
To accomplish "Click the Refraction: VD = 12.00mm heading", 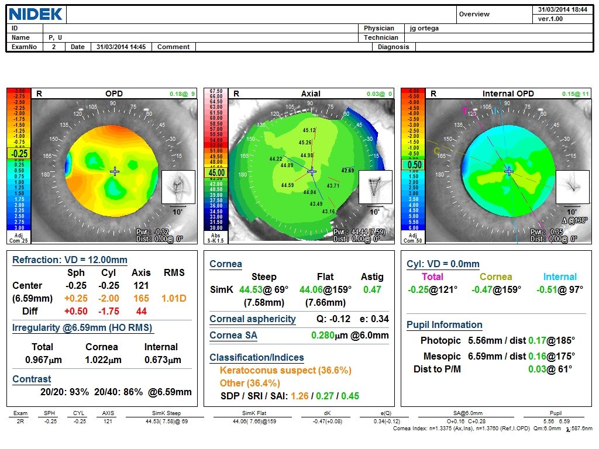I will pos(70,260).
